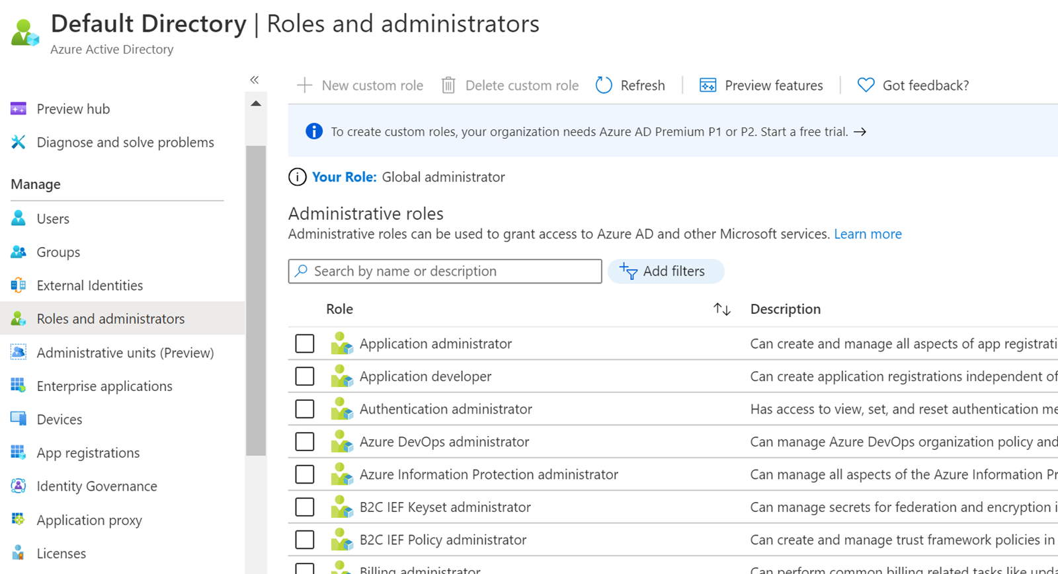Open Azure Information Protection administrator role name
This screenshot has width=1058, height=574.
pos(489,474)
